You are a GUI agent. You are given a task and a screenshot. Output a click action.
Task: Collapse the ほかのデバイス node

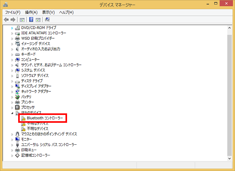click(12, 113)
